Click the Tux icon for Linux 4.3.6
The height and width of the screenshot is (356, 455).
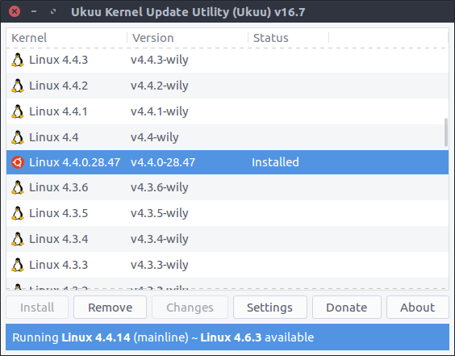18,187
